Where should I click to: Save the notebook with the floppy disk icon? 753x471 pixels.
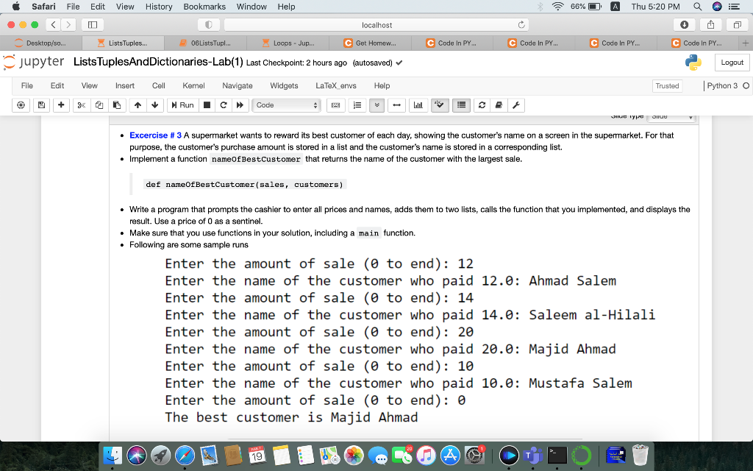click(x=41, y=105)
